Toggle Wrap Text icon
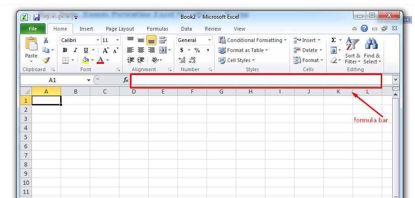 [162, 40]
